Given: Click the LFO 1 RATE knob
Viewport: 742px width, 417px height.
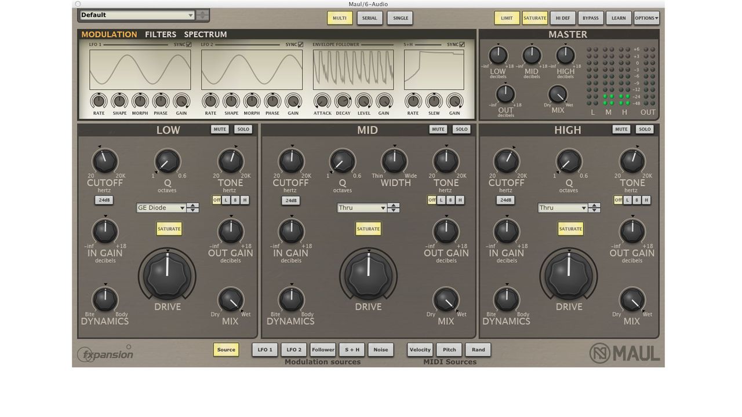Looking at the screenshot, I should pos(99,101).
